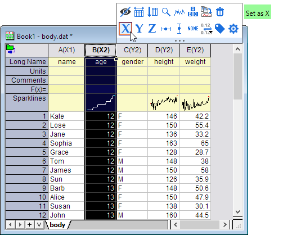Expand mini toolbar via three dots

179,40
